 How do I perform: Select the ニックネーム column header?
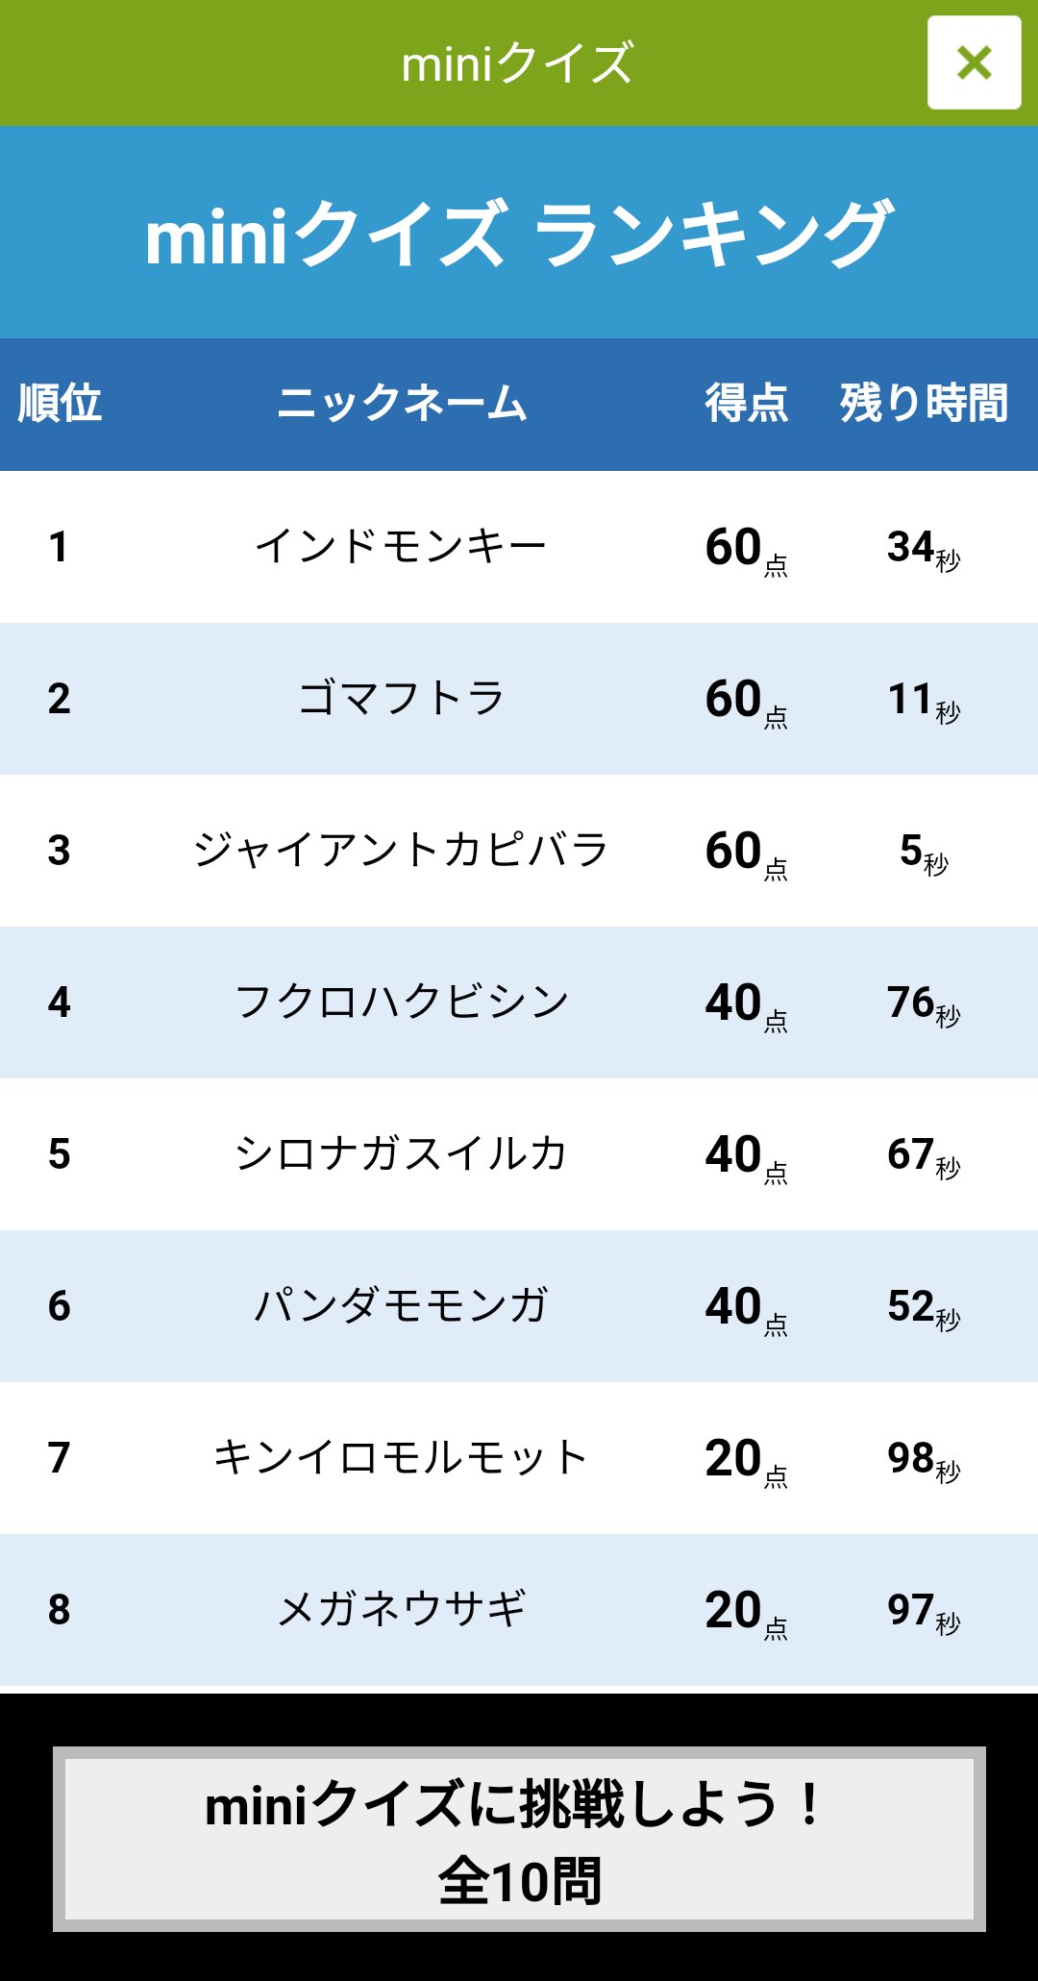pos(402,403)
